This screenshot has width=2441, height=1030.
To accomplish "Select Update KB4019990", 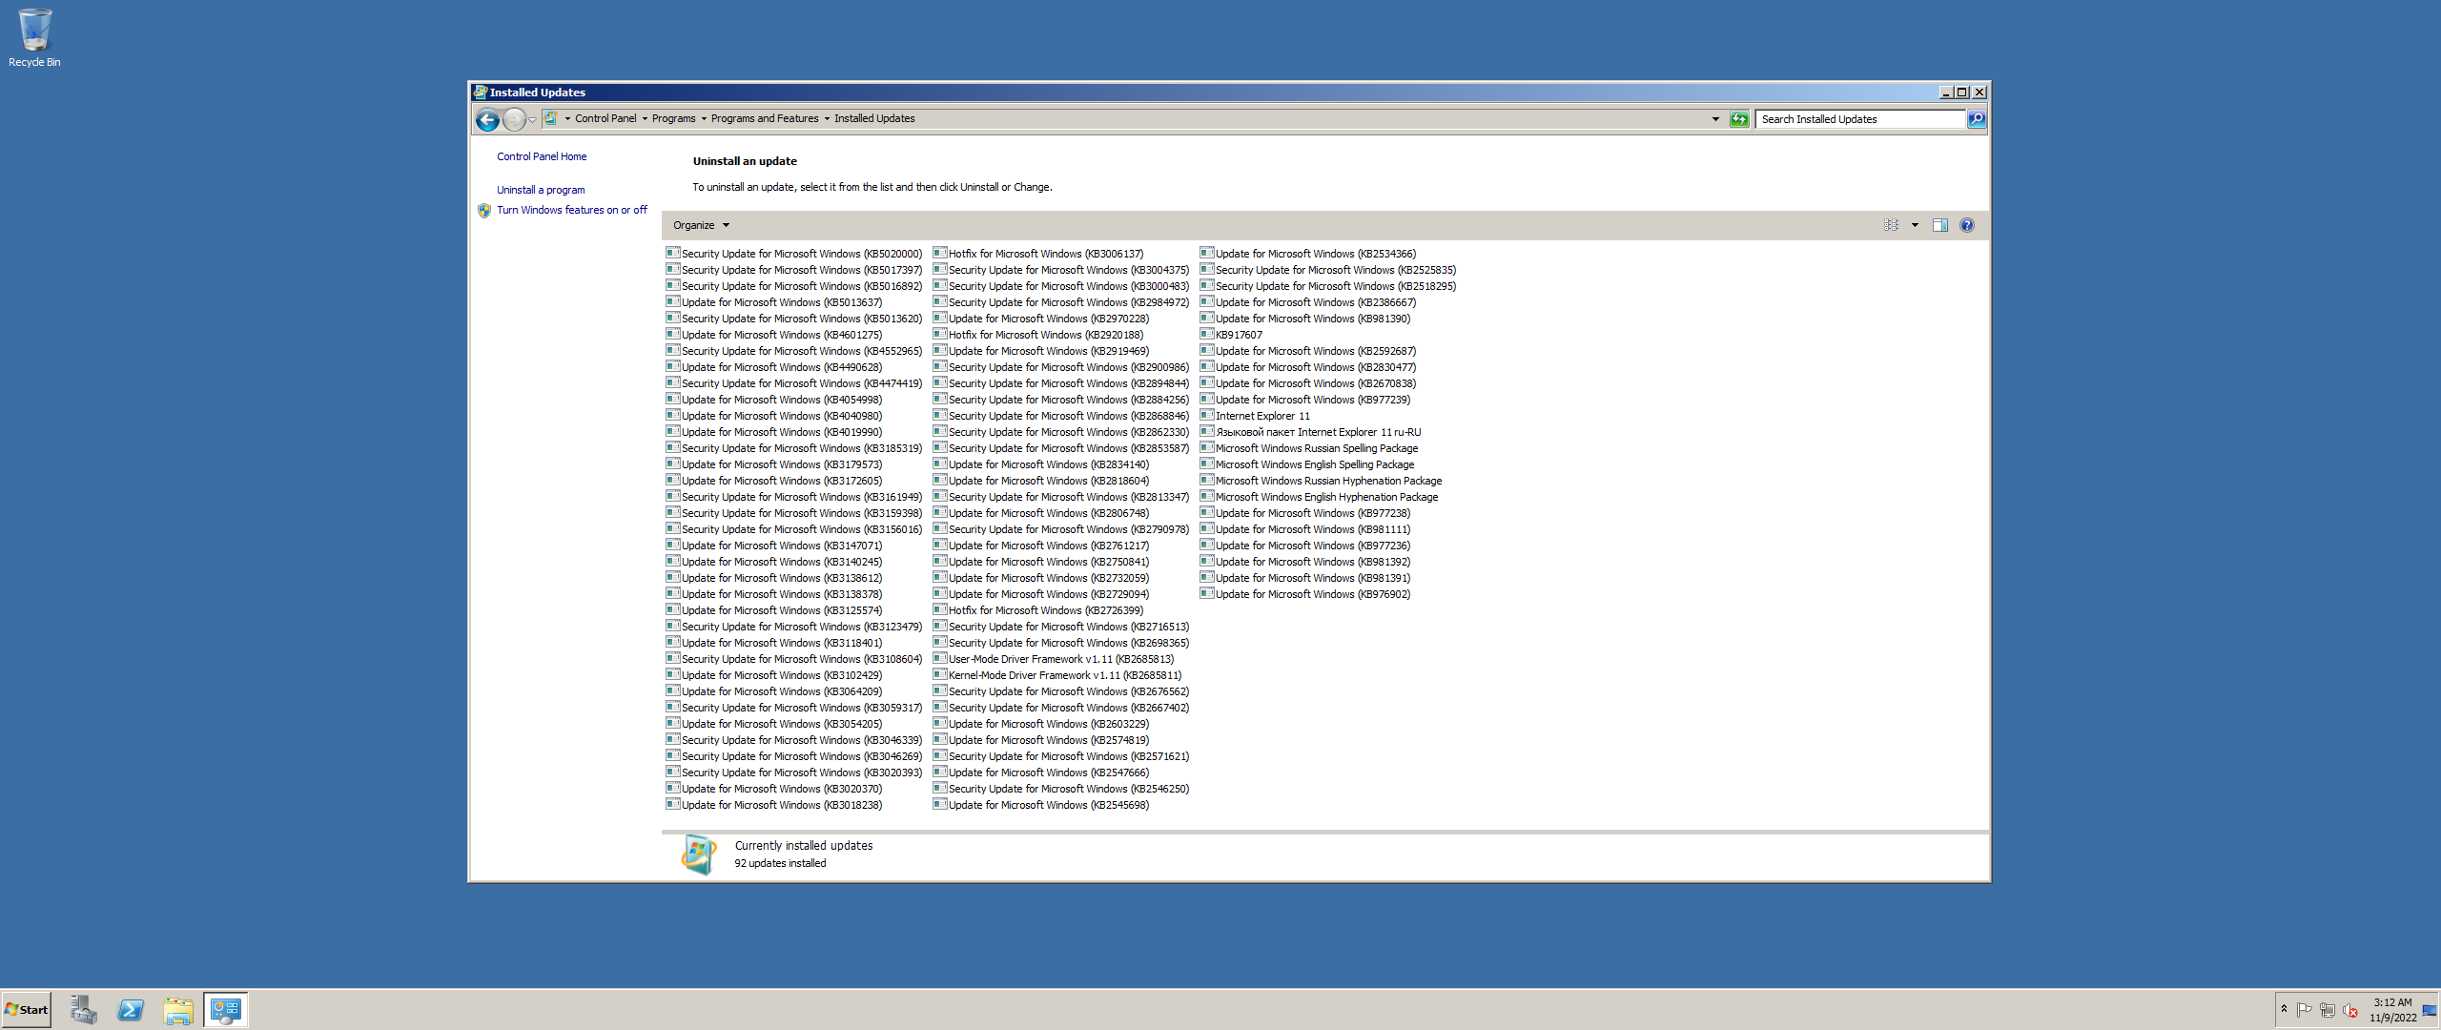I will point(774,432).
